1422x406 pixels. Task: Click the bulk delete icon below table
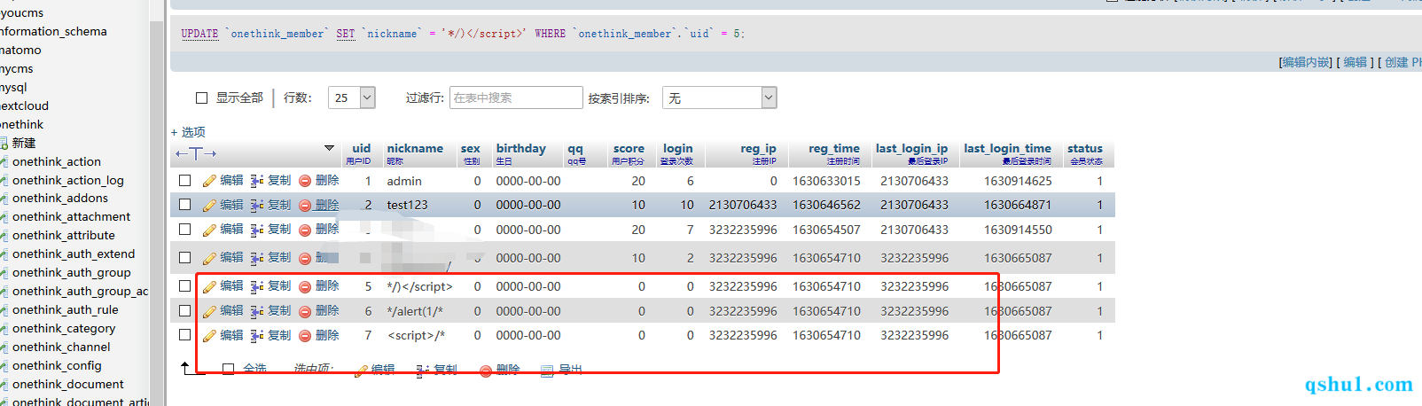coord(486,371)
